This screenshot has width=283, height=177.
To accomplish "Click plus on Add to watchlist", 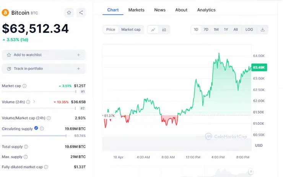I will pos(78,55).
